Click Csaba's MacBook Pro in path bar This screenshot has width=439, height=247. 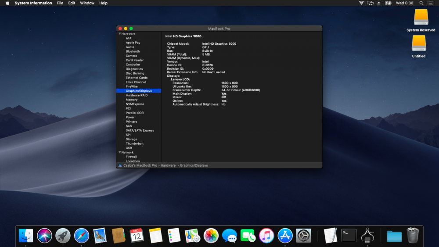pos(137,165)
